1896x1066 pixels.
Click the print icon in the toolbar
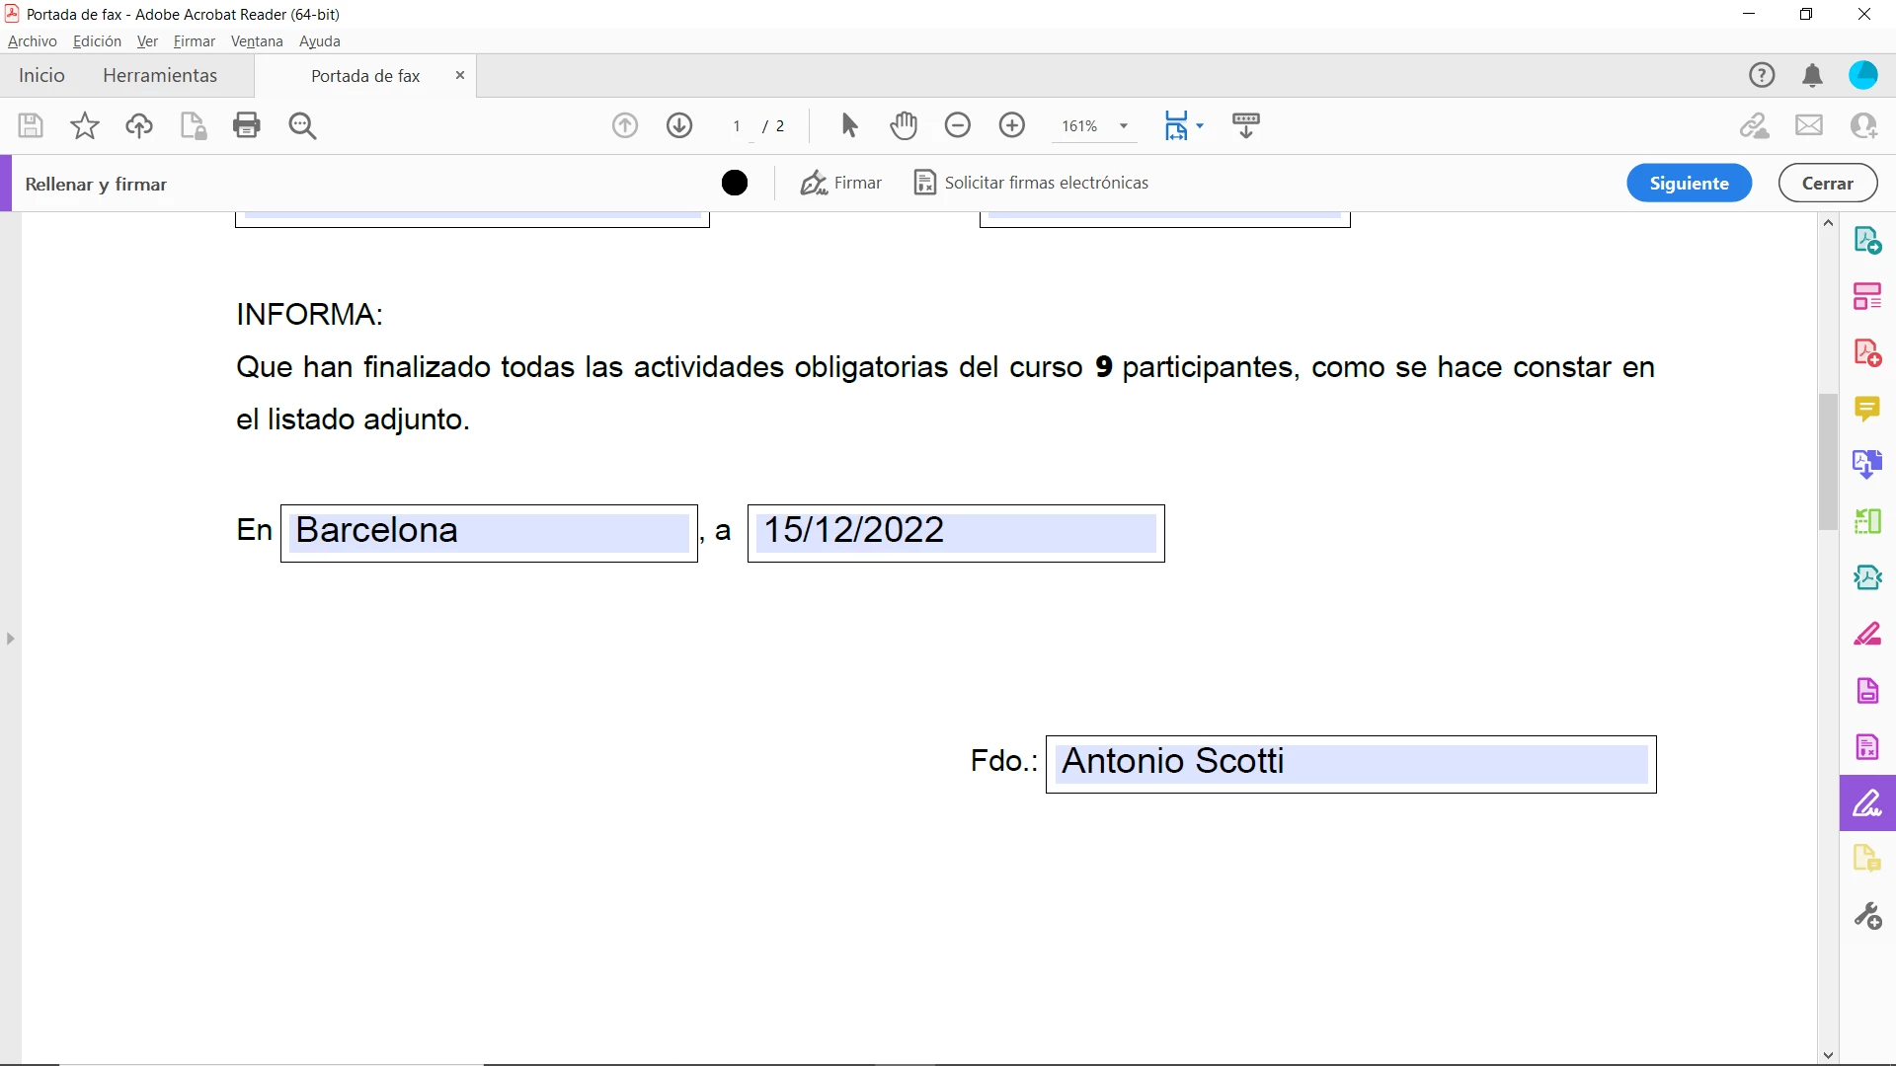pos(247,125)
